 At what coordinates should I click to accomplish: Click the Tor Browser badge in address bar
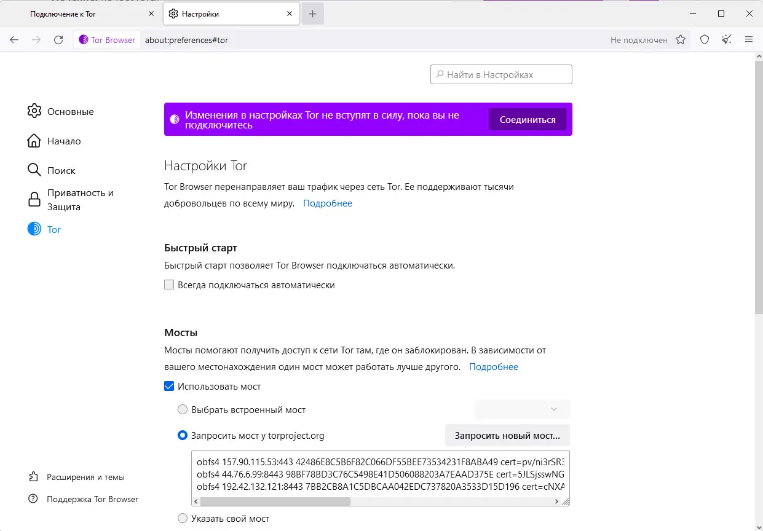pyautogui.click(x=106, y=39)
